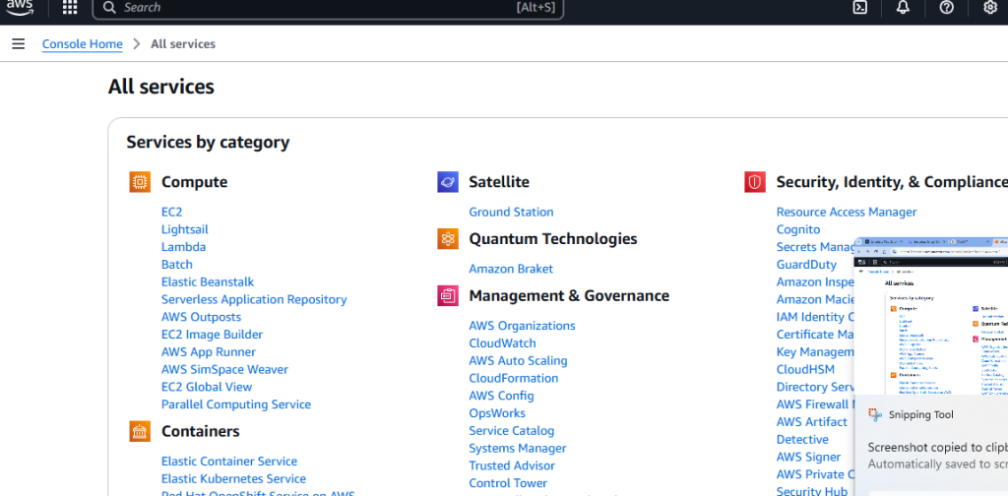1008x496 pixels.
Task: Open the CloudWatch service link
Action: click(502, 343)
